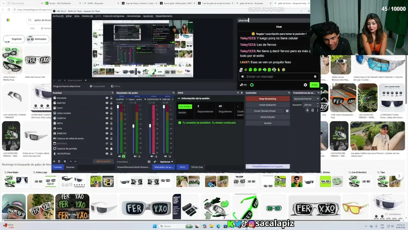Switch to the Escenas tab
408x230 pixels.
click(70, 167)
